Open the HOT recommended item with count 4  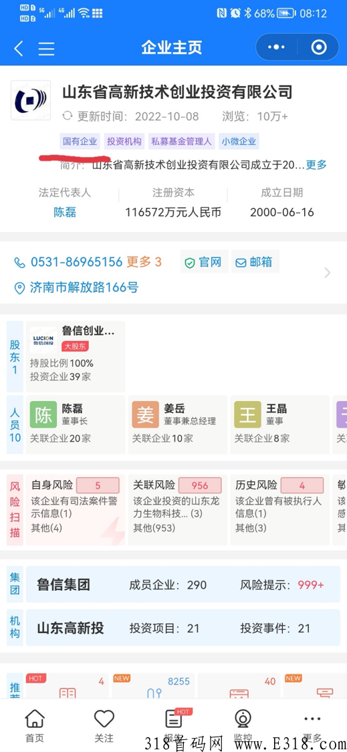(x=67, y=686)
